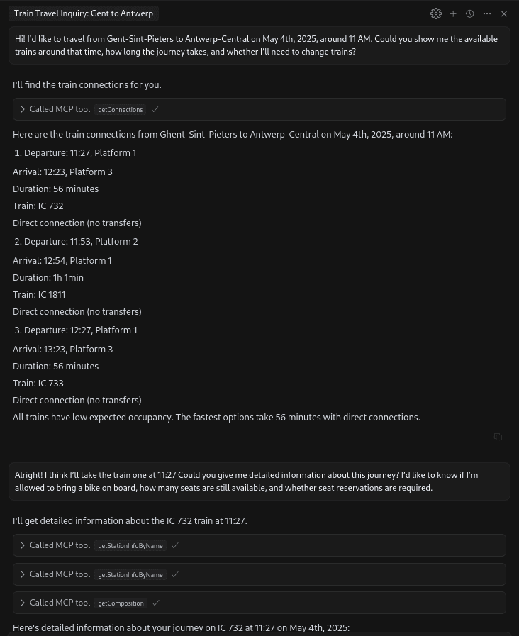Click checkmark beside the getConnections badge
This screenshot has height=636, width=519.
pyautogui.click(x=155, y=109)
